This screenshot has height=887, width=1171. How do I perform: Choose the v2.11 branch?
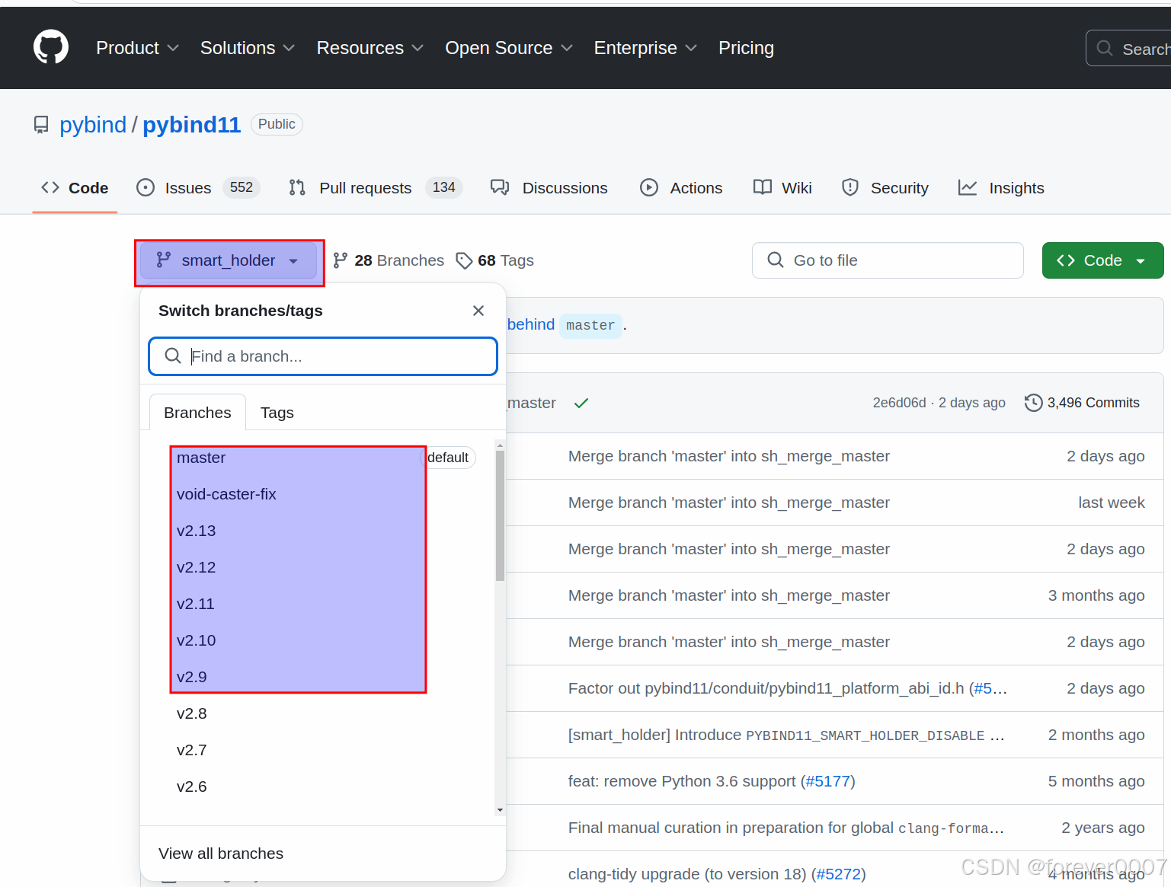coord(196,604)
